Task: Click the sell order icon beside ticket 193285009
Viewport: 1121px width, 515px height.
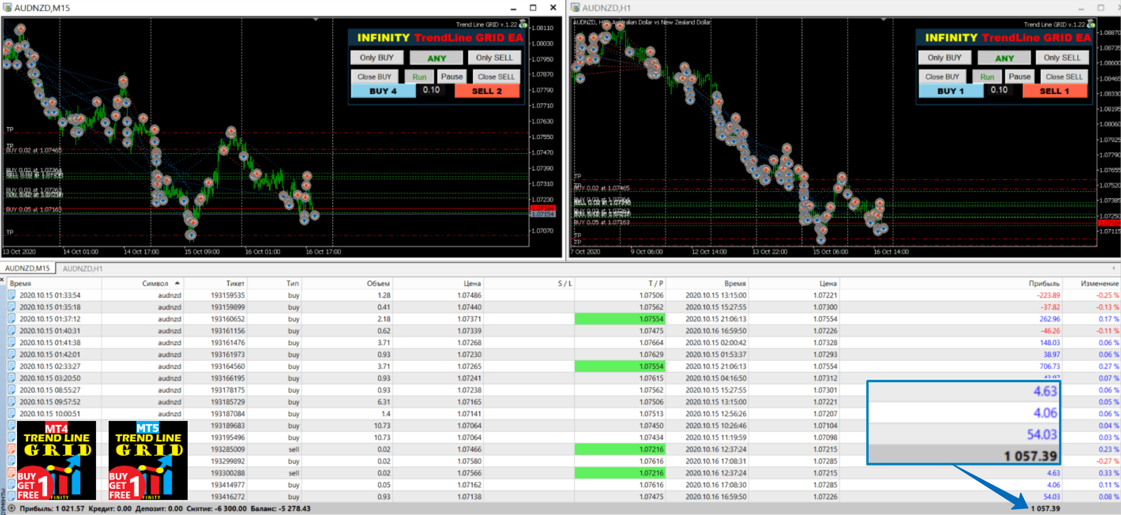Action: [11, 449]
